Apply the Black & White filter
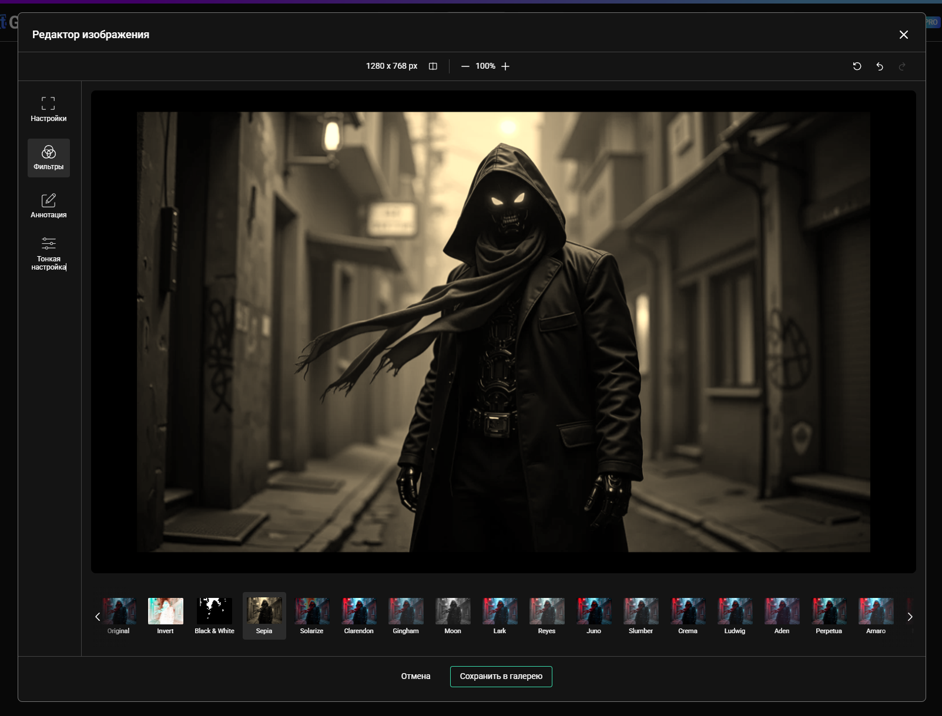This screenshot has width=942, height=716. click(x=214, y=616)
